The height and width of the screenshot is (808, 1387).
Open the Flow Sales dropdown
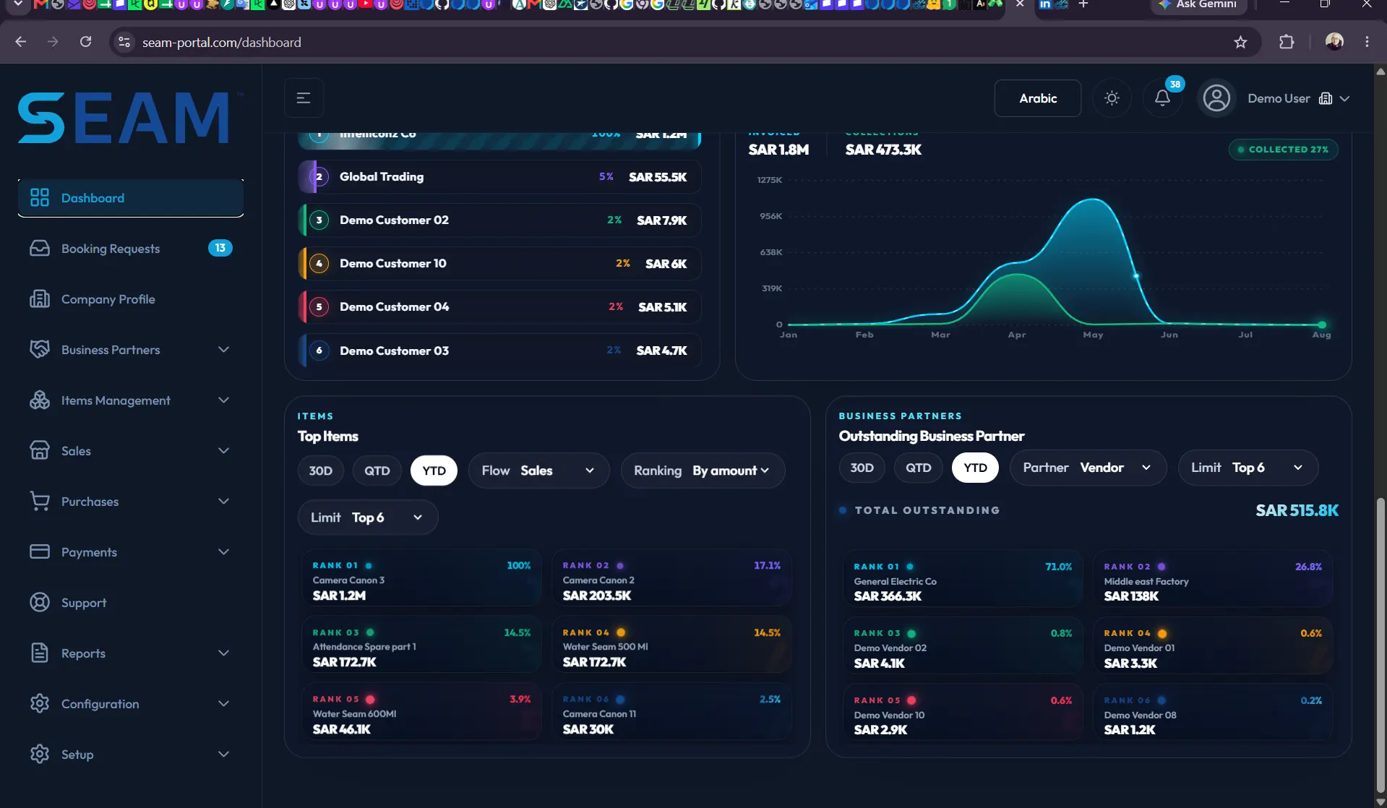pos(538,470)
